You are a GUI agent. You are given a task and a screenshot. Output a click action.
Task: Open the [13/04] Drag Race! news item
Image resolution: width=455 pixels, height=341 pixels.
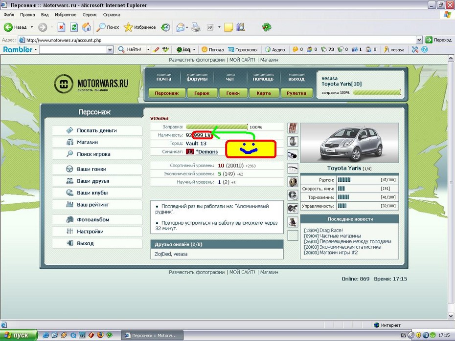(x=323, y=230)
